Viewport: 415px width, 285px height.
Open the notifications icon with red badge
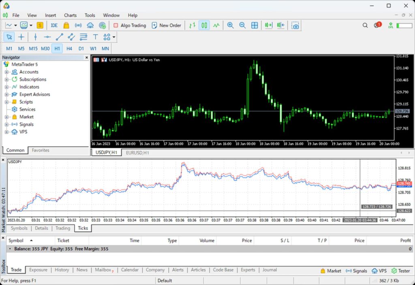(377, 25)
